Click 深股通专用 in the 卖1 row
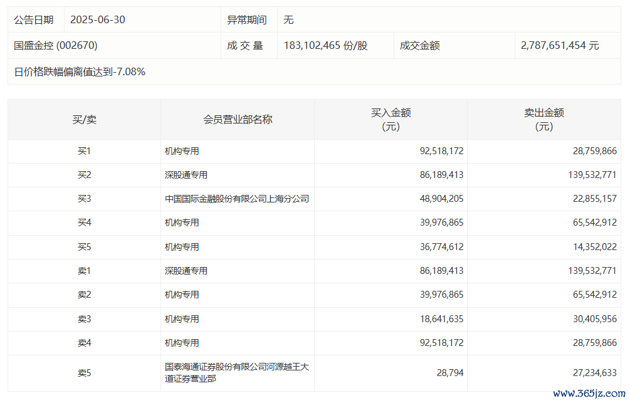The width and height of the screenshot is (630, 403). point(186,271)
